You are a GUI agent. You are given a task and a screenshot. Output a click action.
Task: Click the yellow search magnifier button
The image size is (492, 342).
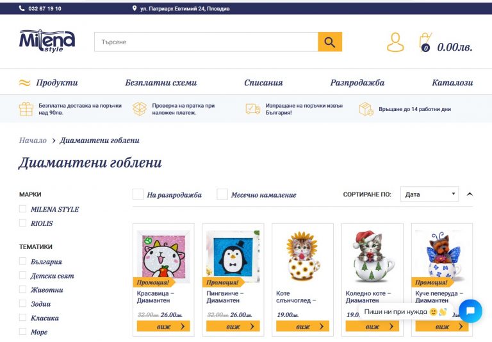(x=330, y=42)
